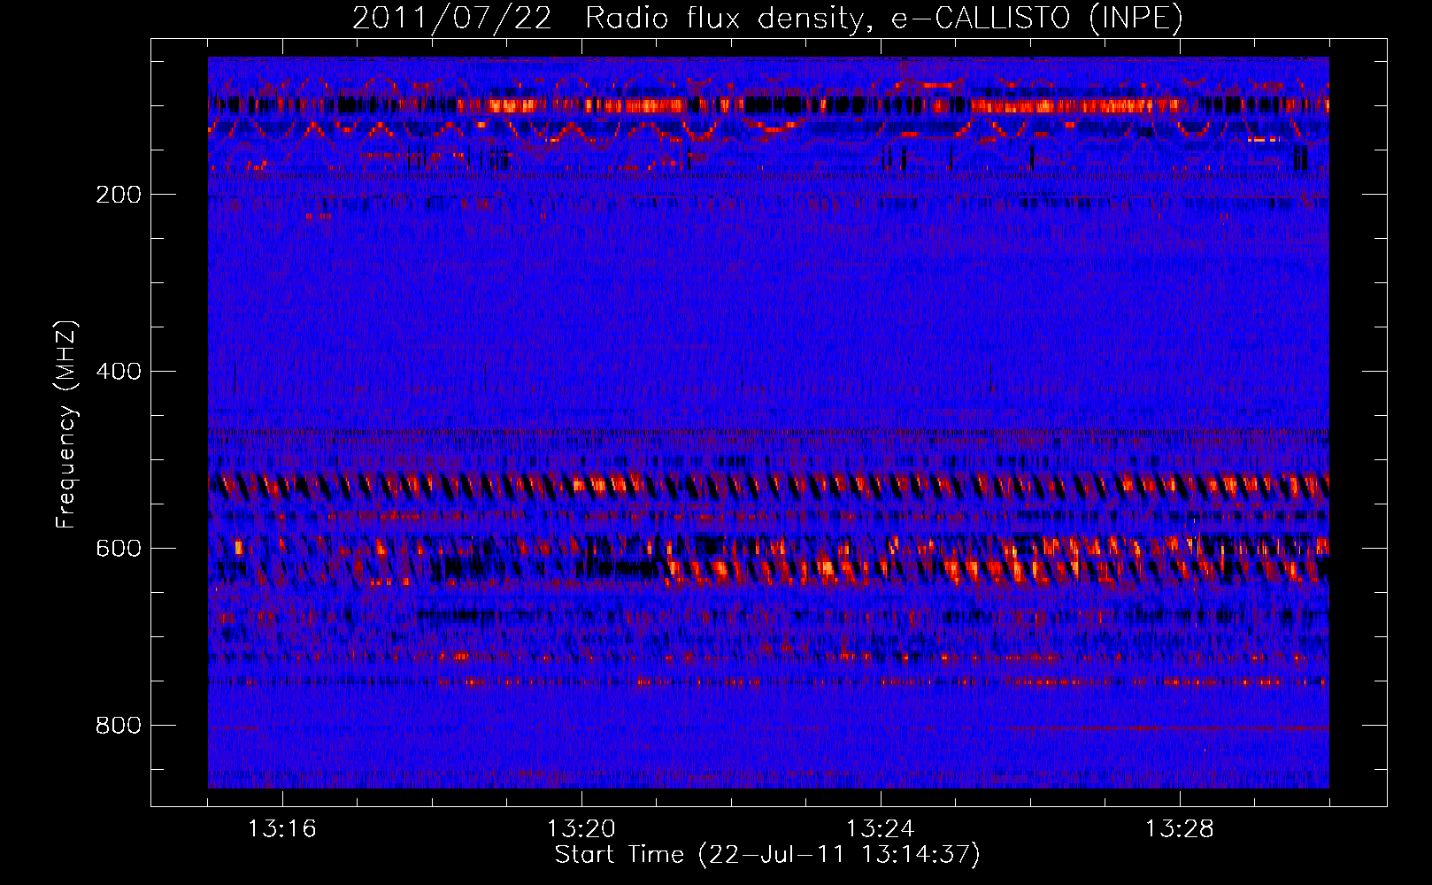This screenshot has width=1432, height=885.
Task: Click the 600 MHz frequency tick label
Action: 119,549
